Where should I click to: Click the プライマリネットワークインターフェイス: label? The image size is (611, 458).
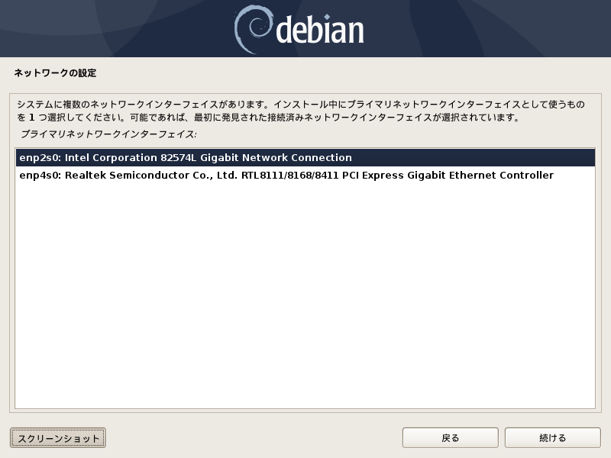108,134
